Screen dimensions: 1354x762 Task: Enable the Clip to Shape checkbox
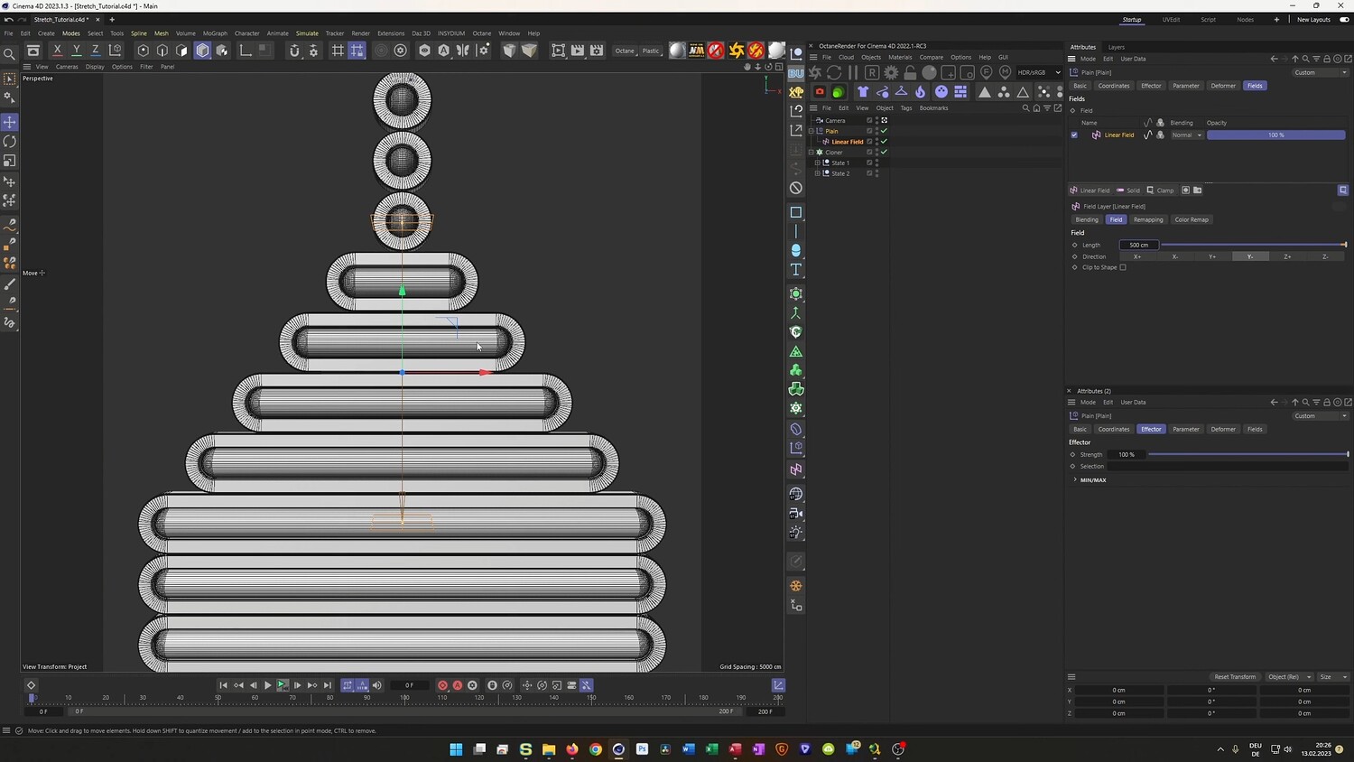pyautogui.click(x=1123, y=267)
